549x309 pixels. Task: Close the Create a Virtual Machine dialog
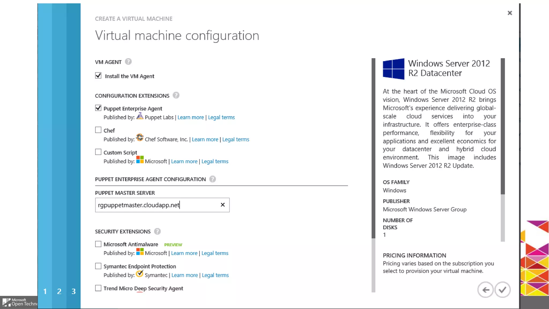point(510,13)
